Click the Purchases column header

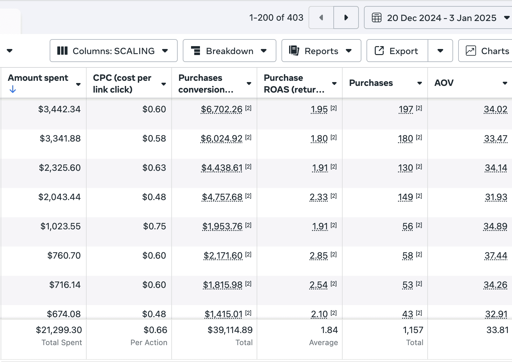tap(371, 83)
